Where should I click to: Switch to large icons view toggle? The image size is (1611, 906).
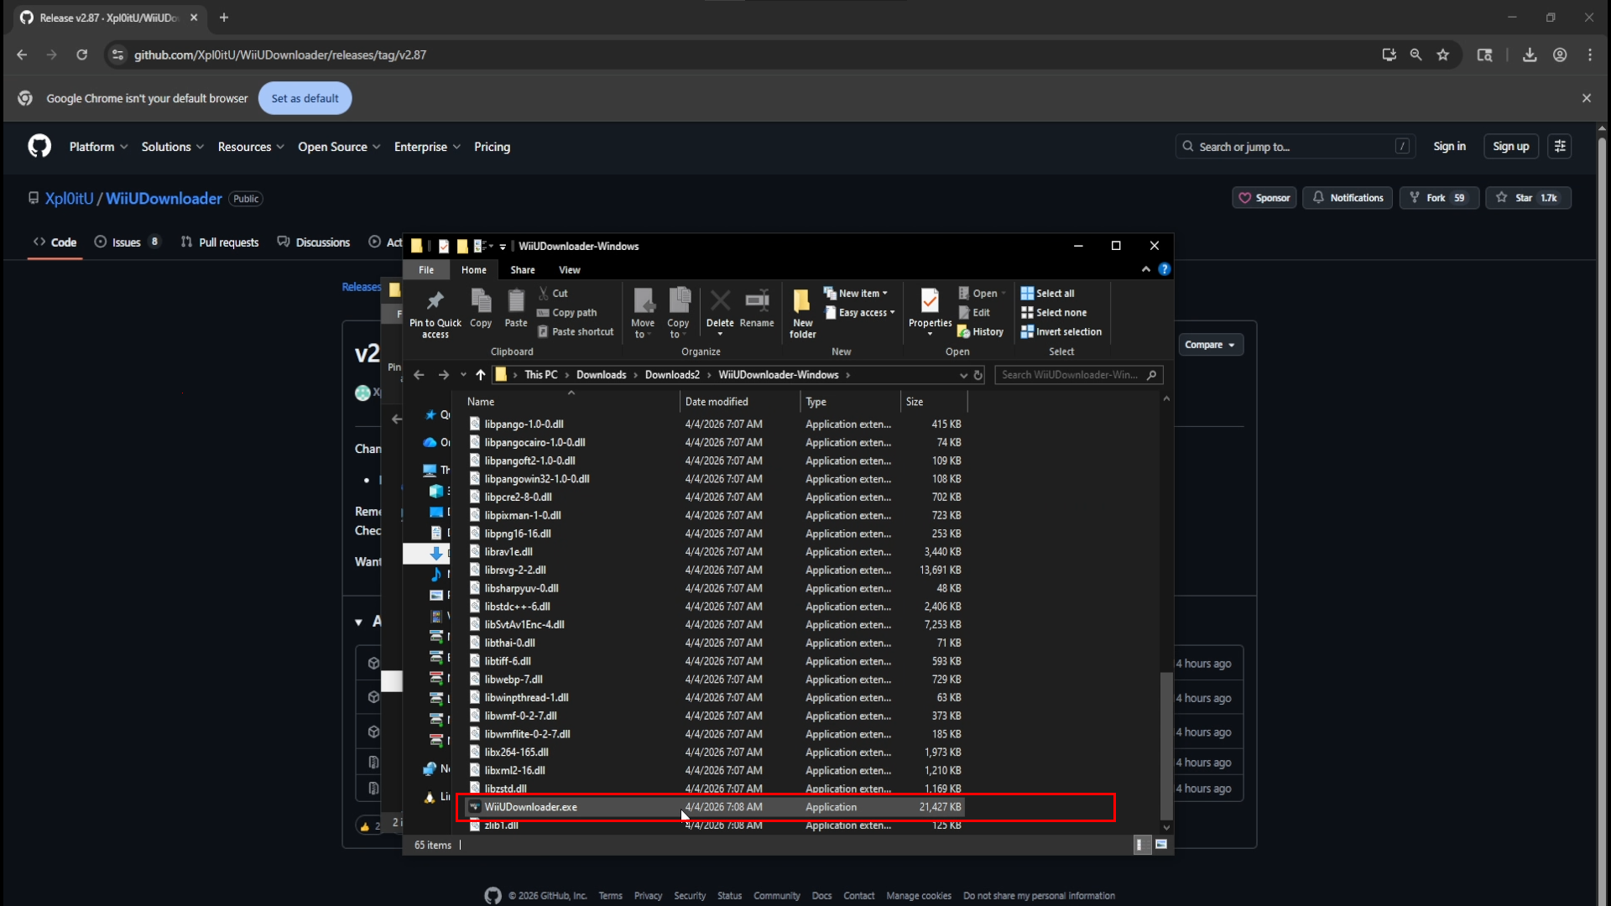1161,845
